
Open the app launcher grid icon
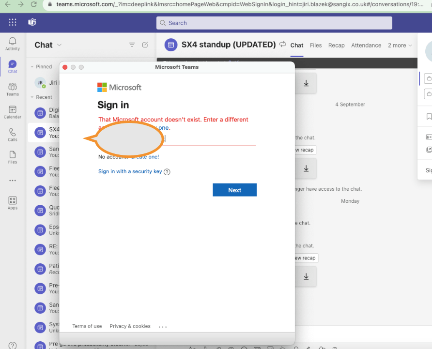coord(13,22)
